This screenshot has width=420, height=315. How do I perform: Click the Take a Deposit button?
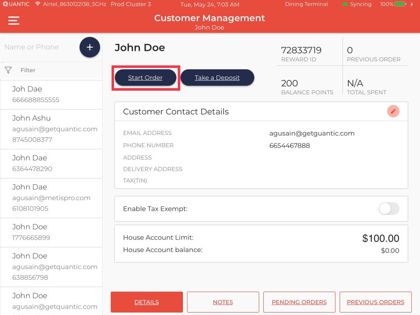point(217,78)
